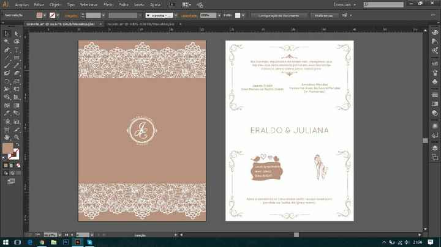Go to previous artboard in status bar
This screenshot has width=441, height=247.
click(72, 235)
